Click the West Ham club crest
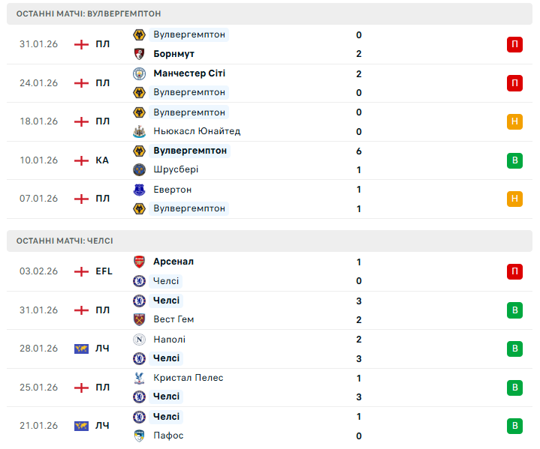The image size is (540, 449). [x=139, y=319]
